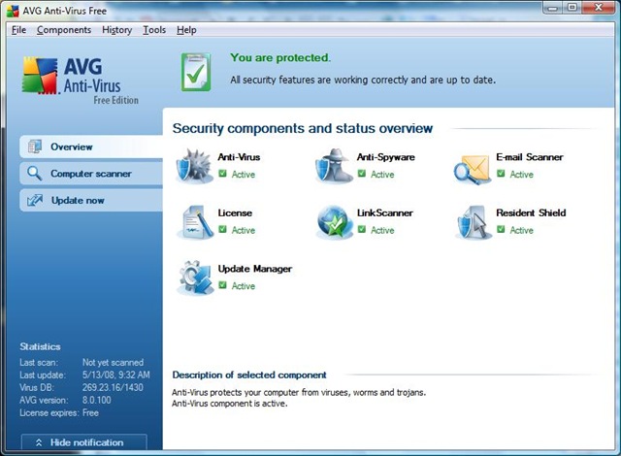Click License green Active check mark
Image resolution: width=621 pixels, height=456 pixels.
tap(222, 229)
